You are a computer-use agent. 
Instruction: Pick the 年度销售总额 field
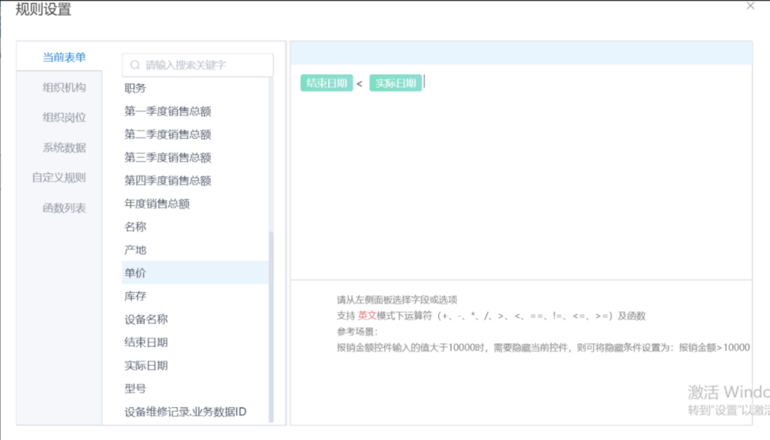(157, 204)
